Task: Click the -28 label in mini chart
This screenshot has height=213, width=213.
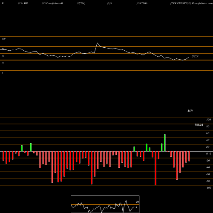Action: coord(137,202)
